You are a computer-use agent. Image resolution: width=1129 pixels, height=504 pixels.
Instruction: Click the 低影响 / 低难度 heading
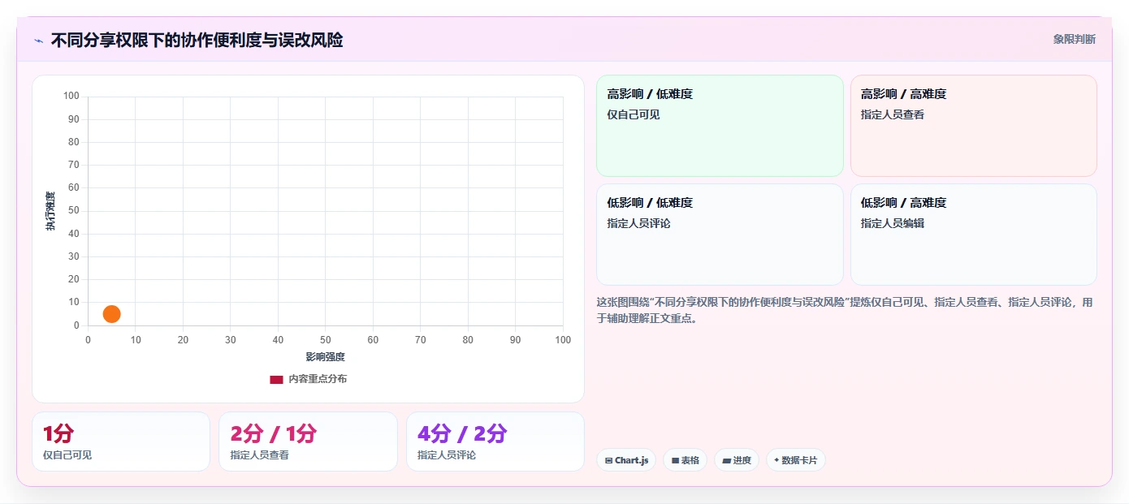coord(650,203)
